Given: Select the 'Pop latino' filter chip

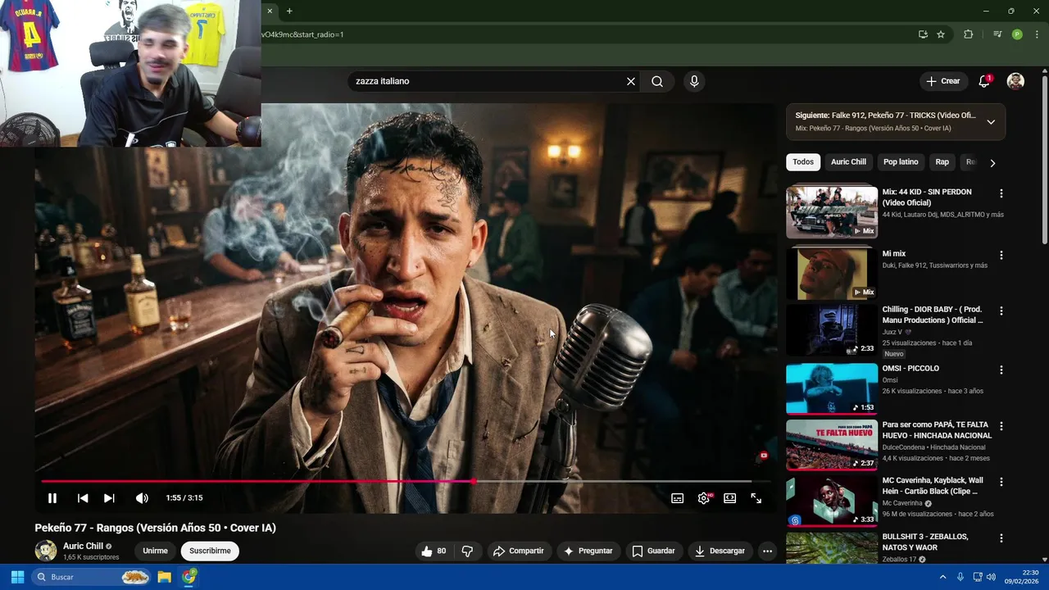Looking at the screenshot, I should [x=901, y=162].
